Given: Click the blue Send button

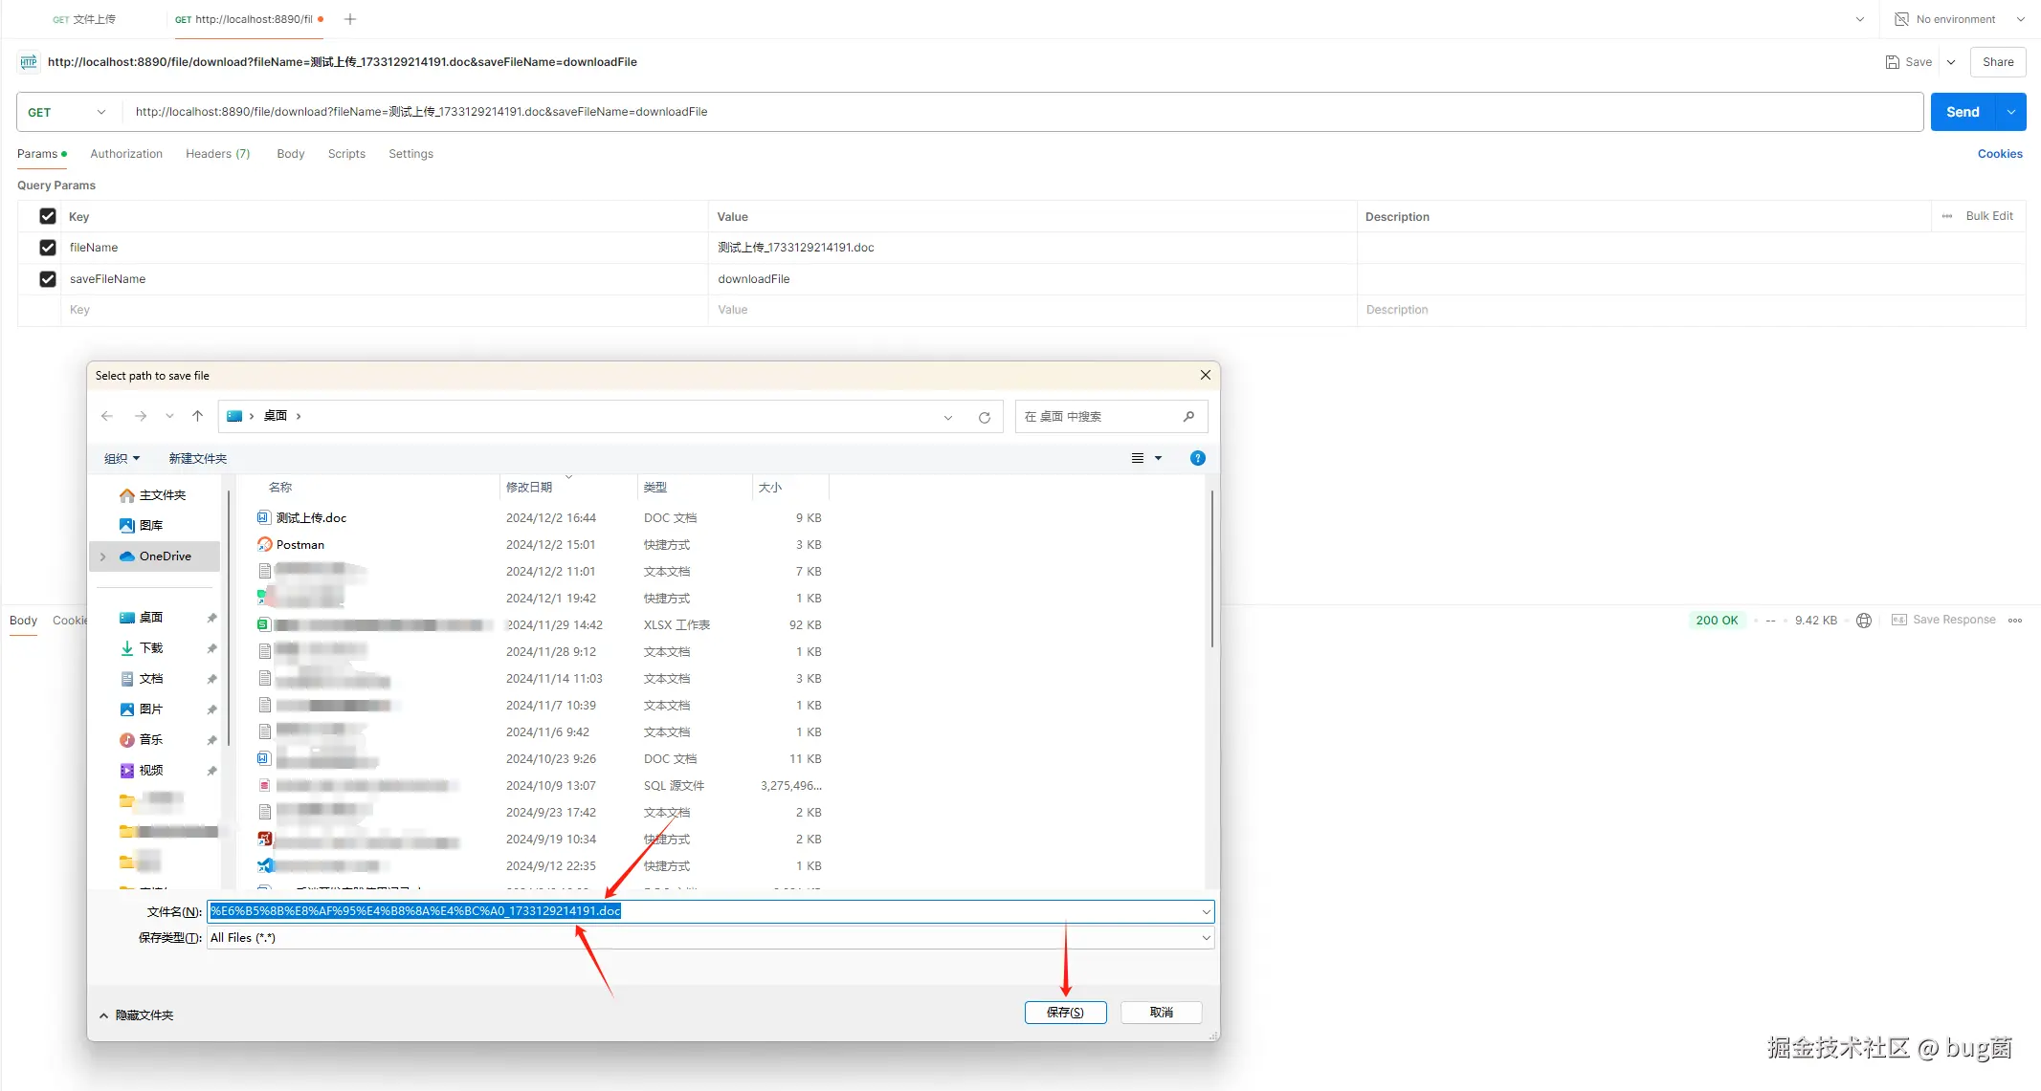Looking at the screenshot, I should (x=1962, y=112).
